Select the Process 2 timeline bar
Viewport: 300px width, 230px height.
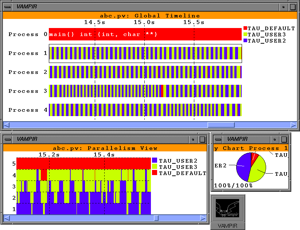point(145,72)
